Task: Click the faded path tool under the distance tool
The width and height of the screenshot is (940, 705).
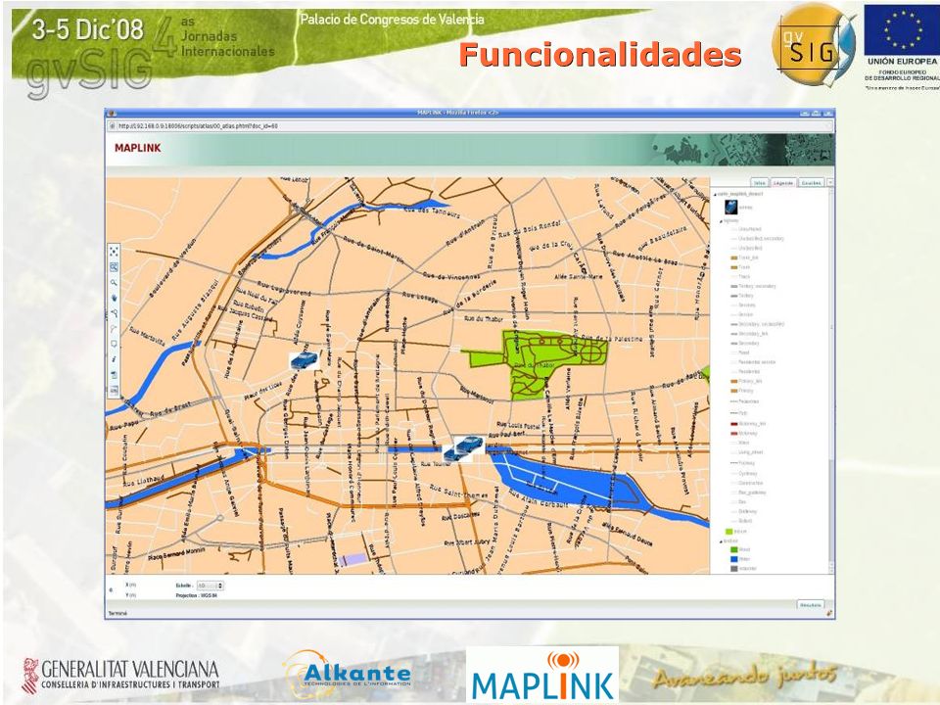Action: pos(114,329)
